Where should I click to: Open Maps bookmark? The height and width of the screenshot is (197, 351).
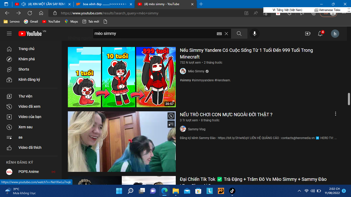point(71,22)
